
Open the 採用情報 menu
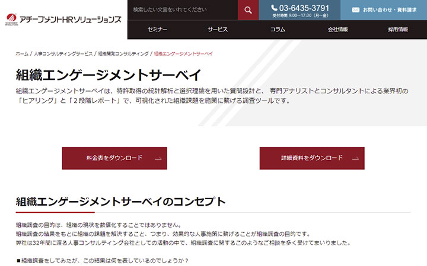tap(398, 30)
